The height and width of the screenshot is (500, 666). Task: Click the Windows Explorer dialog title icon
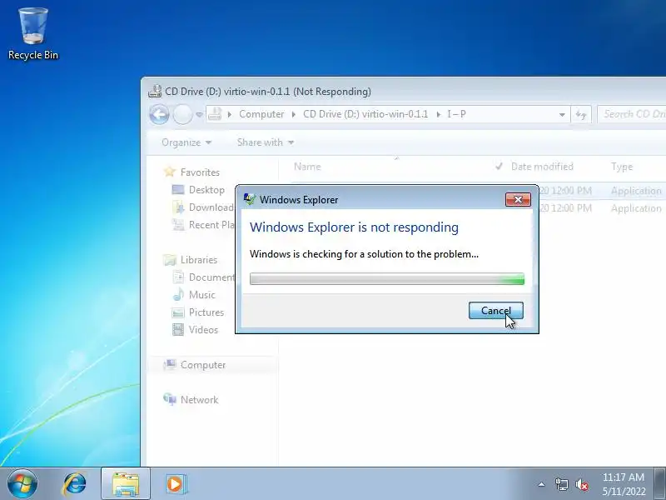coord(249,199)
